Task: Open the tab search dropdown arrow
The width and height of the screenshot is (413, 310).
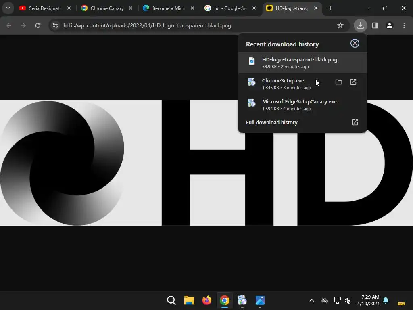Action: pos(8,8)
